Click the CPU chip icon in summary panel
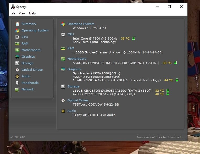Image resolution: width=200 pixels, height=154 pixels. [63, 35]
